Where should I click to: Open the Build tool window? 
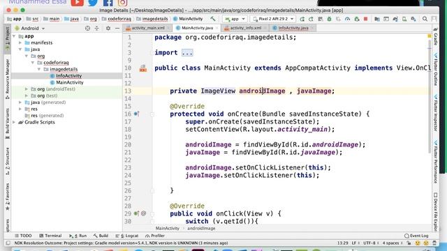coord(101,236)
